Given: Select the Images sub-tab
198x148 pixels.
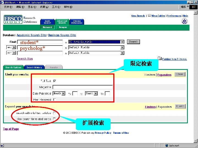Looking at the screenshot, I should click(x=63, y=27).
